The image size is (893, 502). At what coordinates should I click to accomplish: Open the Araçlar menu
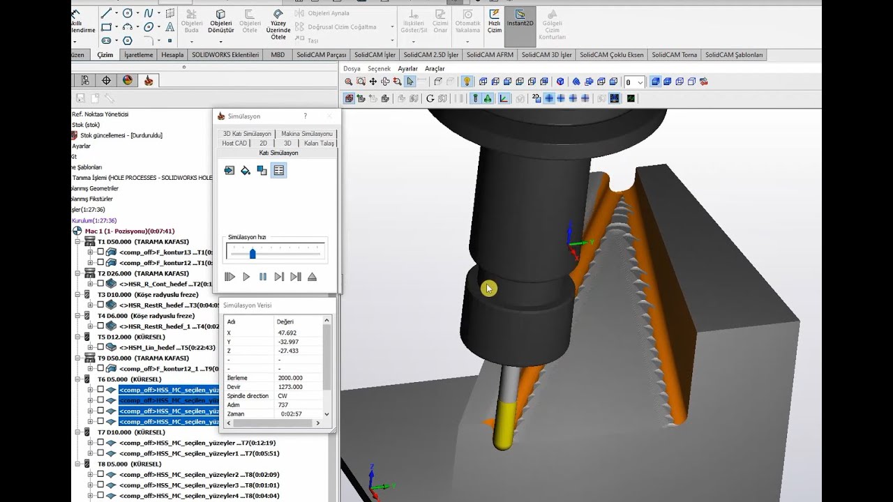tap(435, 68)
